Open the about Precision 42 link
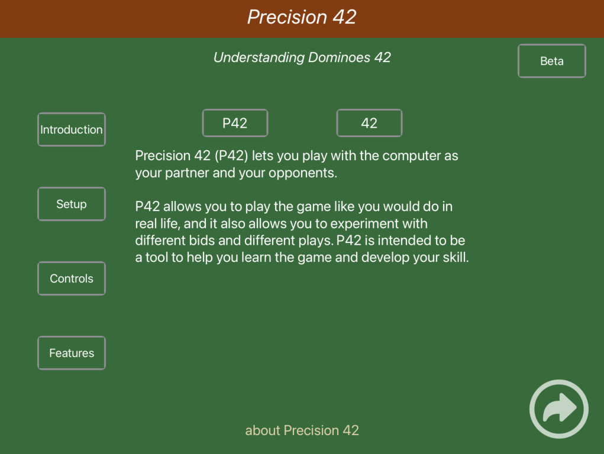This screenshot has width=604, height=454. pyautogui.click(x=302, y=430)
